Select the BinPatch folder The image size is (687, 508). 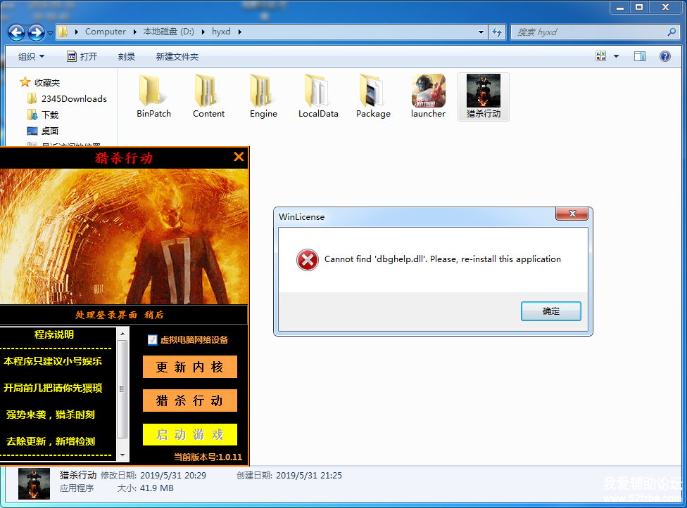[x=153, y=96]
